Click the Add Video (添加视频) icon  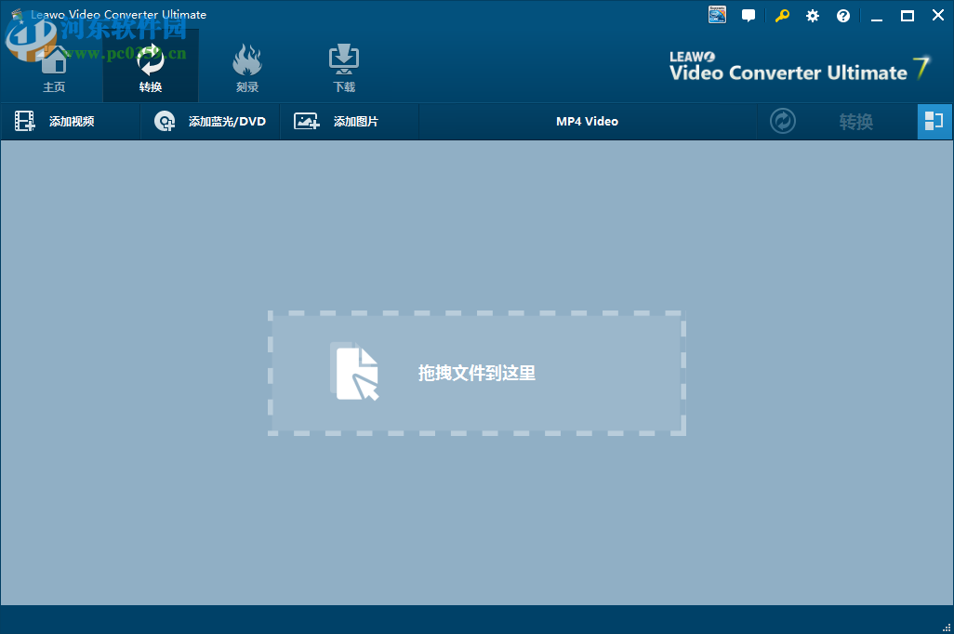click(x=24, y=121)
